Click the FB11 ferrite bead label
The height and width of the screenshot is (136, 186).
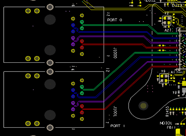(171, 127)
